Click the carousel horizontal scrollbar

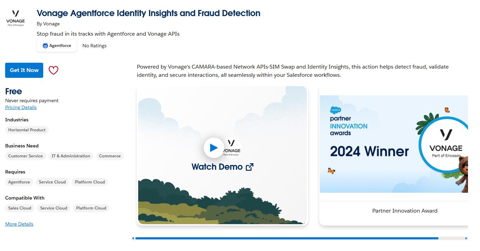pos(287,238)
